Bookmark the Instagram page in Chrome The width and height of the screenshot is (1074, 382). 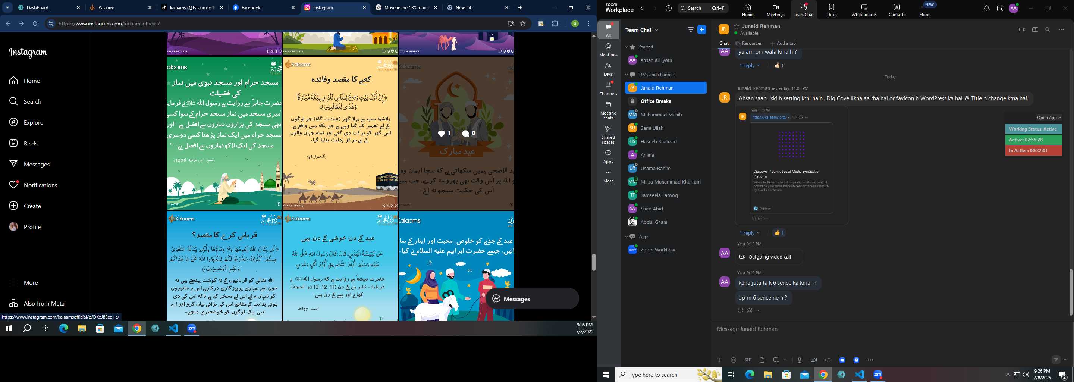coord(522,24)
